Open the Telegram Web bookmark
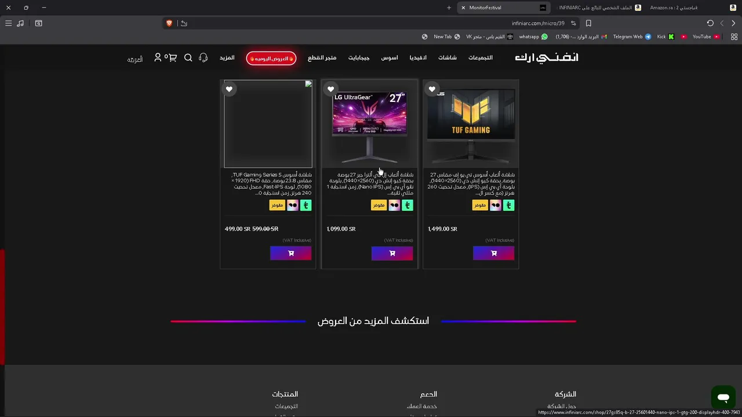Image resolution: width=742 pixels, height=417 pixels. pos(632,36)
